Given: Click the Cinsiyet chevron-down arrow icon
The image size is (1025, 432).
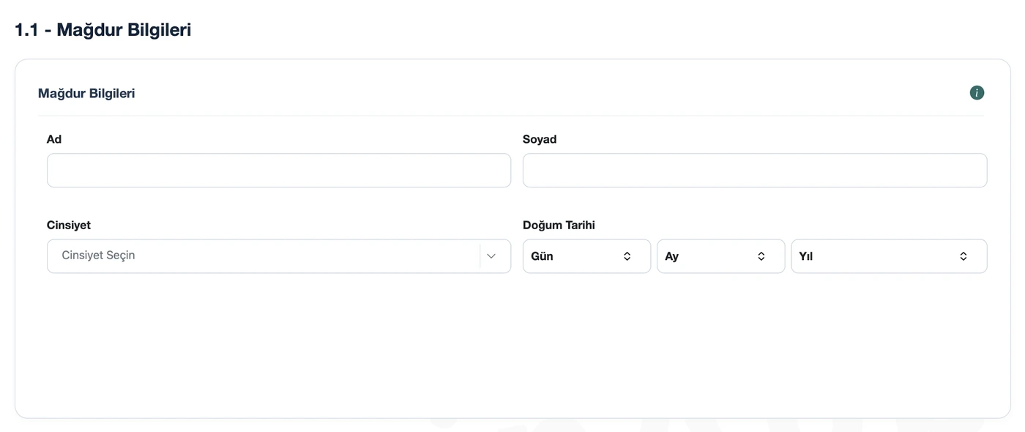Looking at the screenshot, I should click(491, 256).
